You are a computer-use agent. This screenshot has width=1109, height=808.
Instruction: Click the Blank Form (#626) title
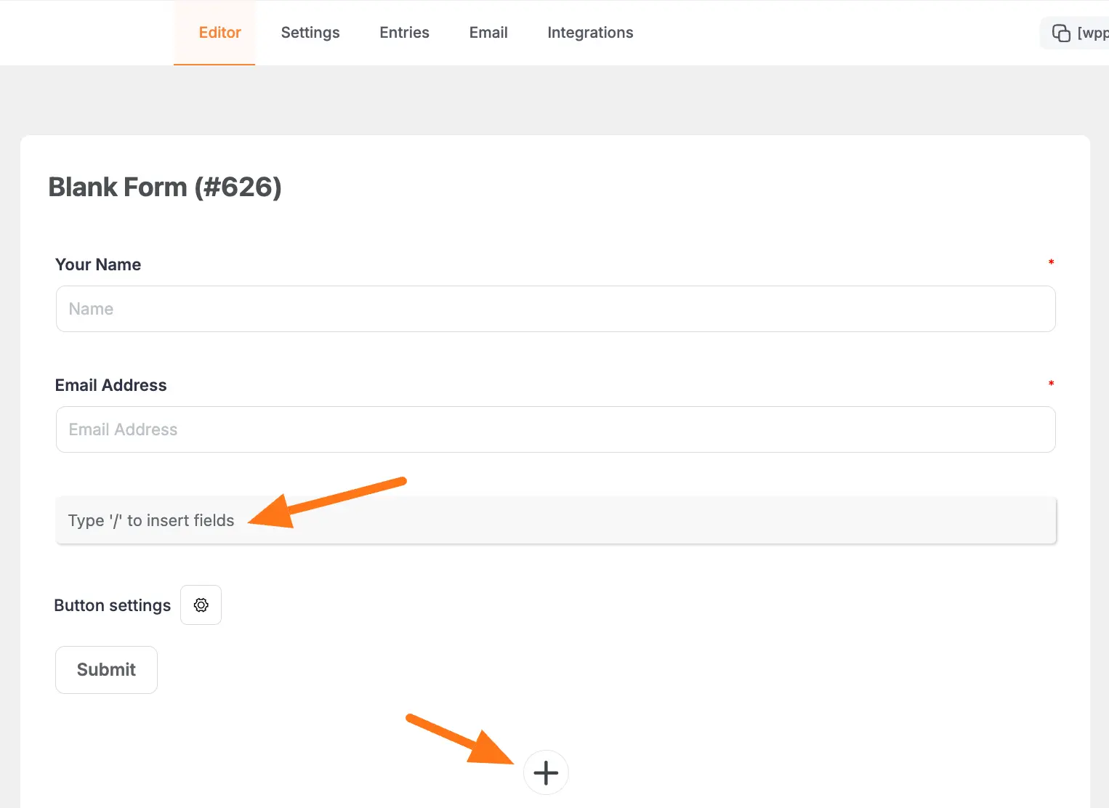pos(165,187)
